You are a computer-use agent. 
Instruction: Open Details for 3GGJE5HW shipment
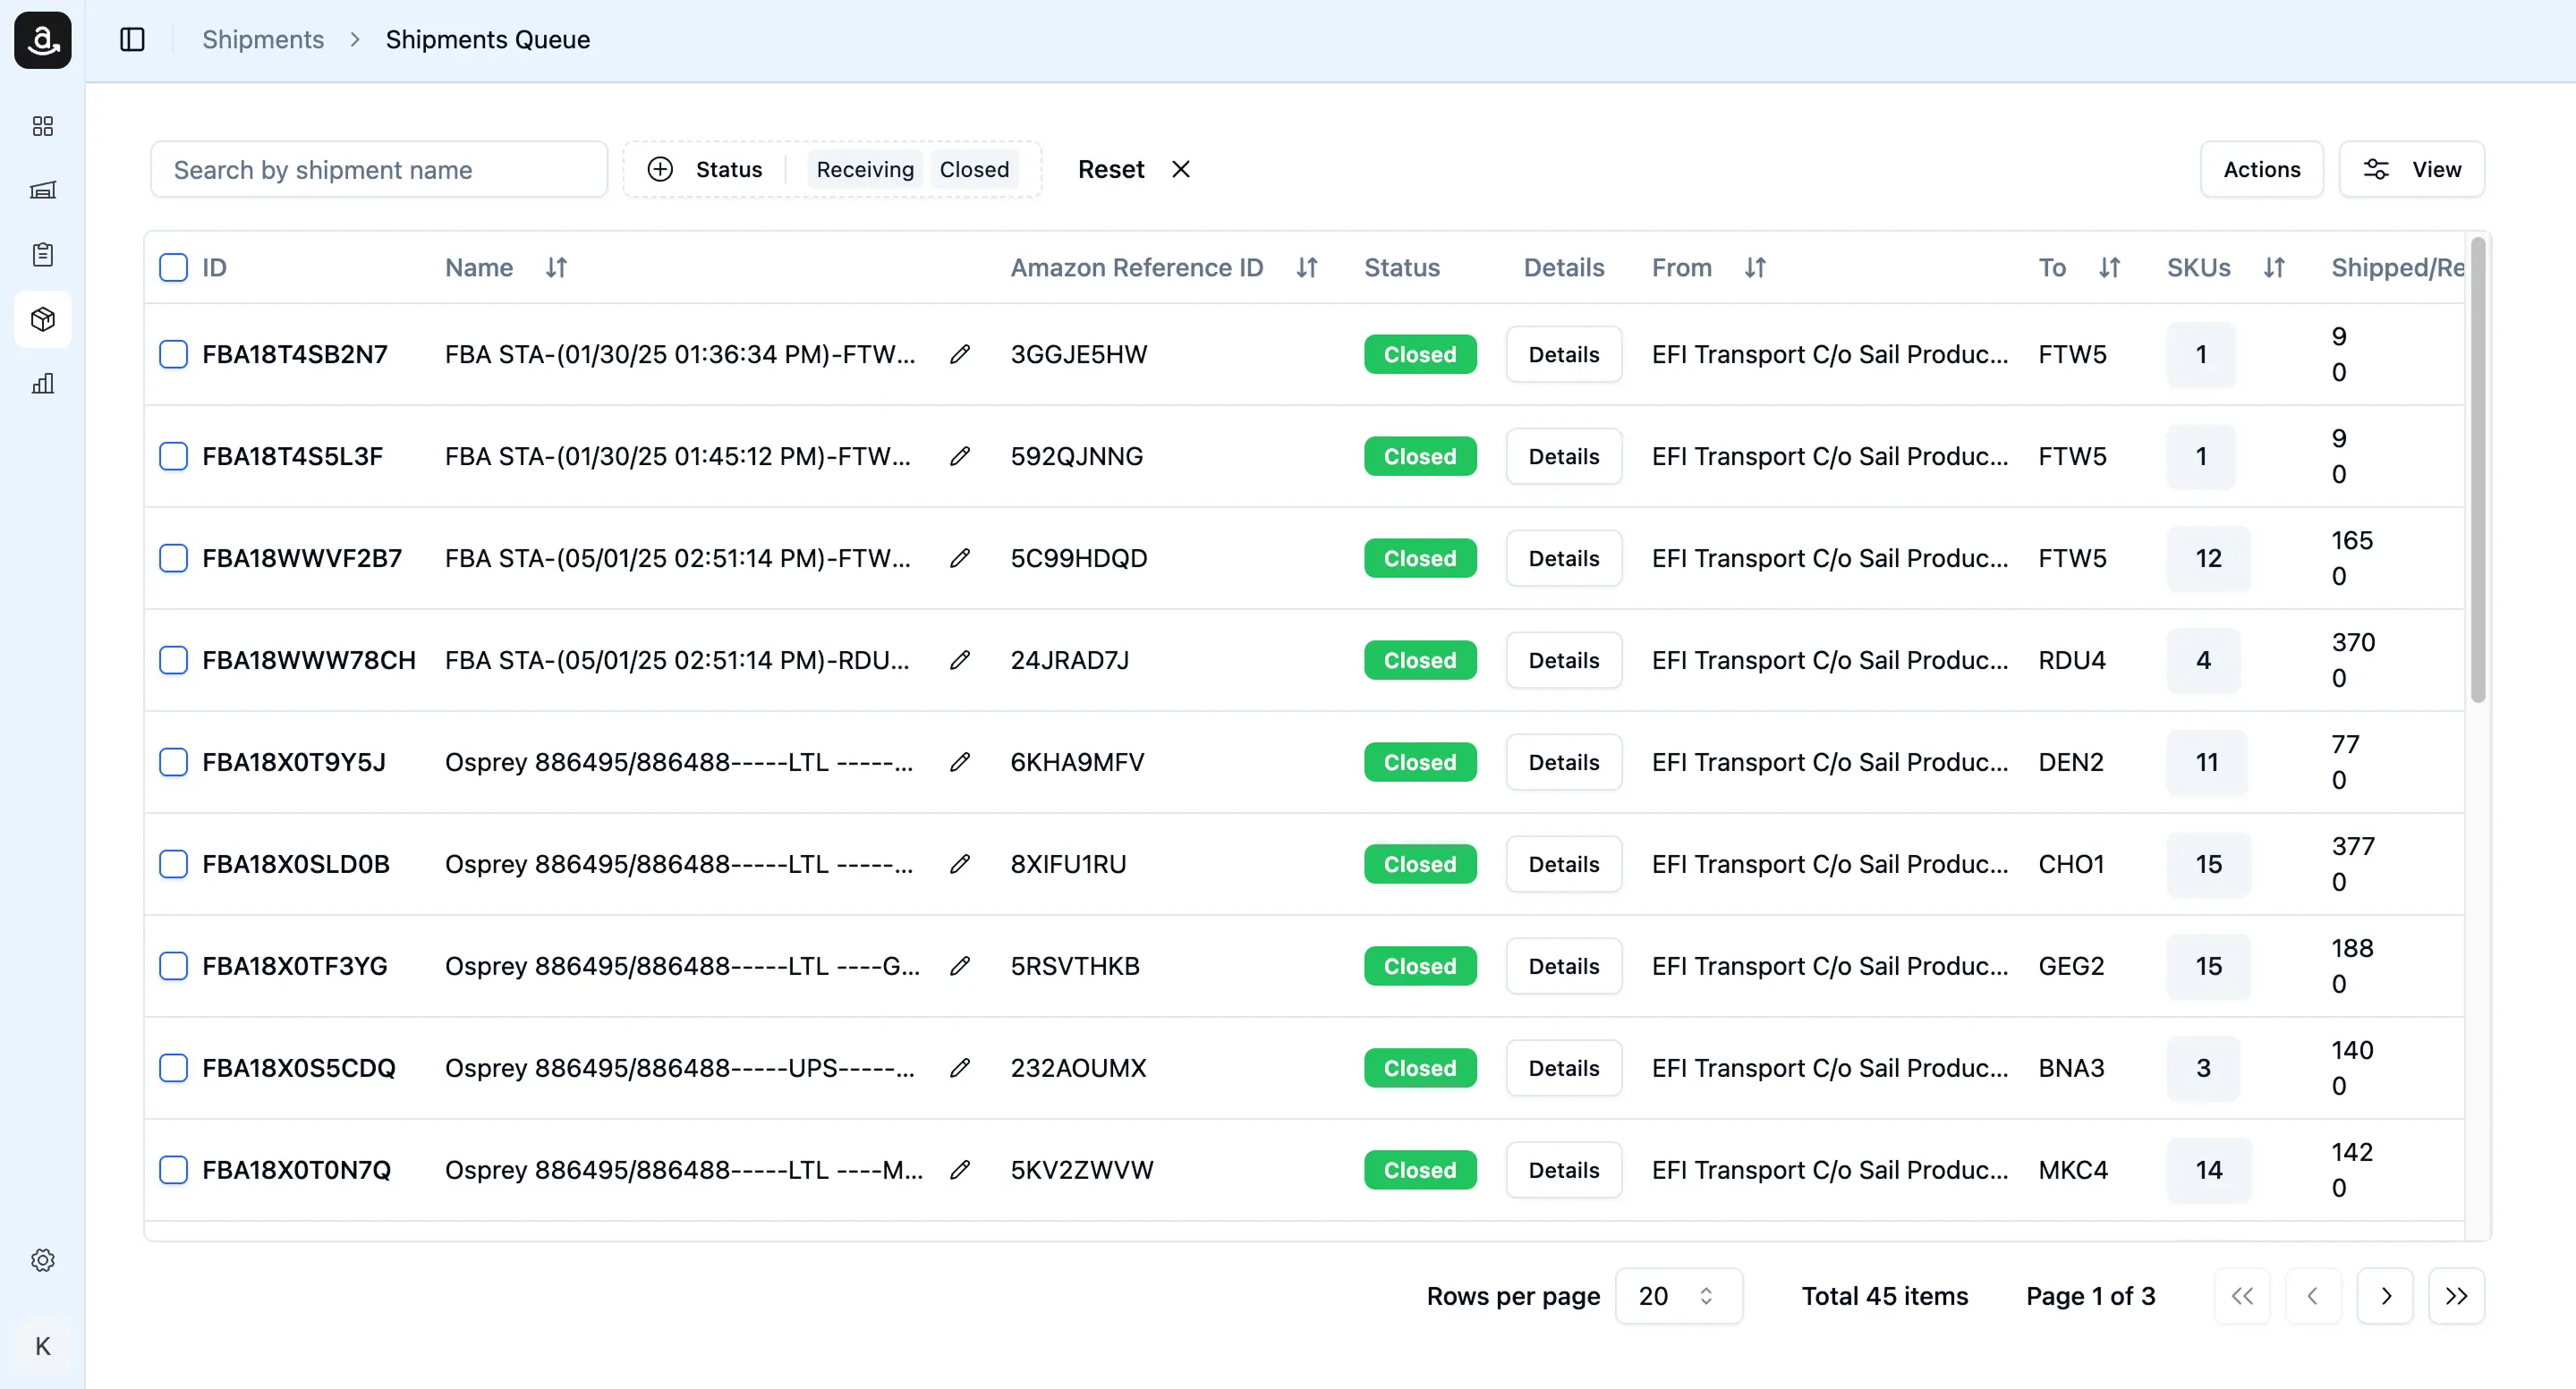1564,355
